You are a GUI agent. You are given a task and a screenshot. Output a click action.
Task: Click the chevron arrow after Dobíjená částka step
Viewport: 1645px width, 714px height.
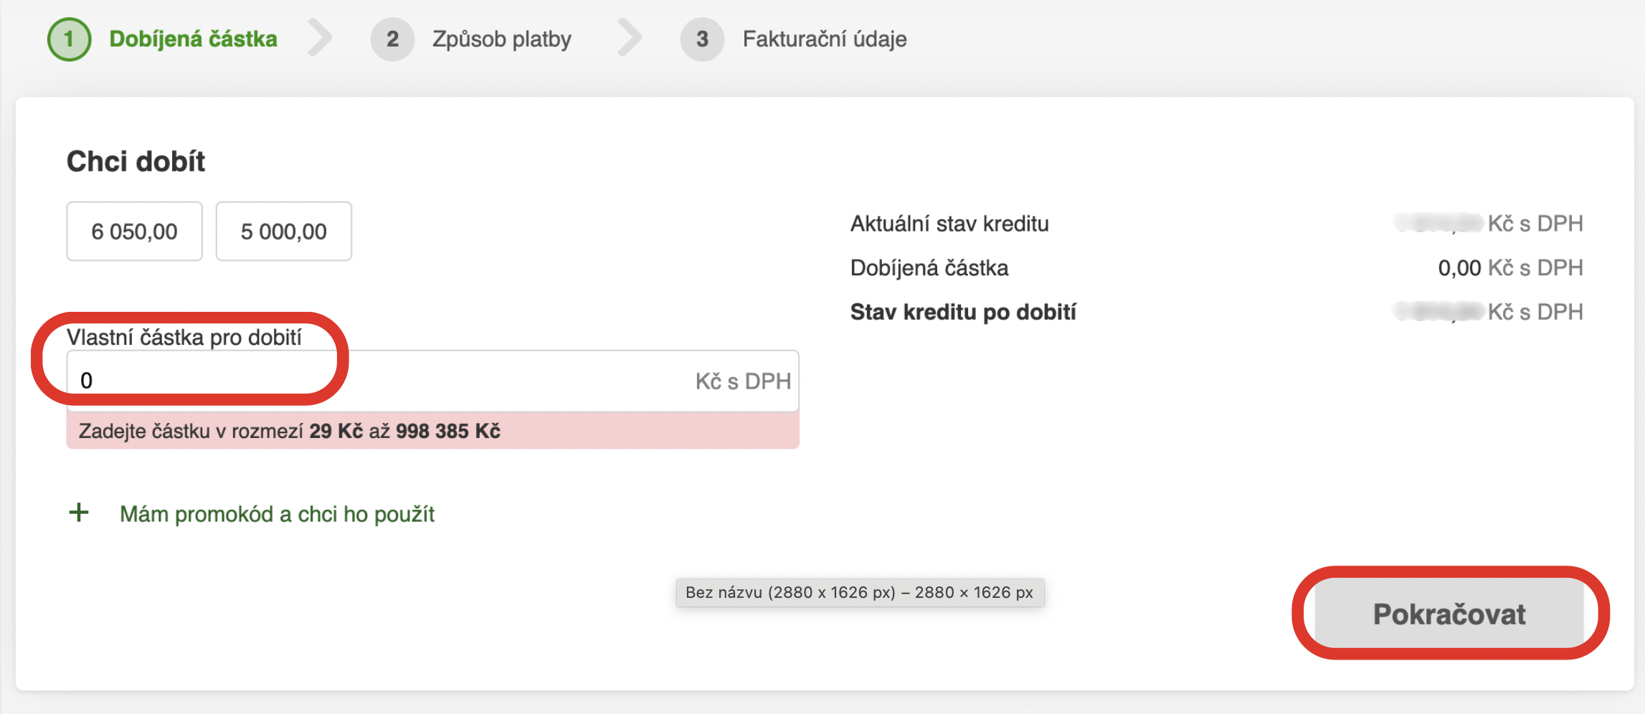point(321,38)
